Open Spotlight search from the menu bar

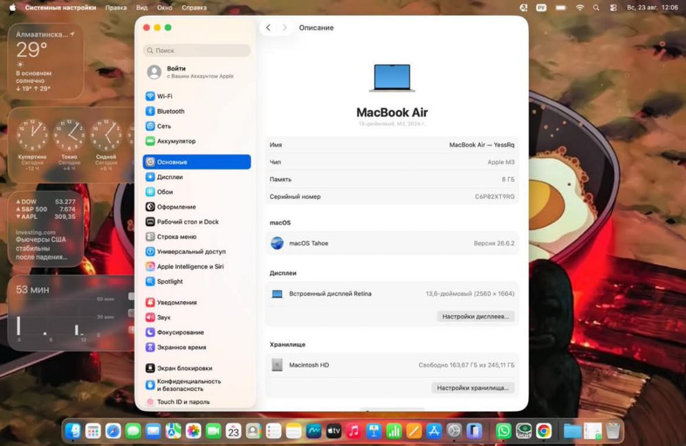(x=596, y=8)
